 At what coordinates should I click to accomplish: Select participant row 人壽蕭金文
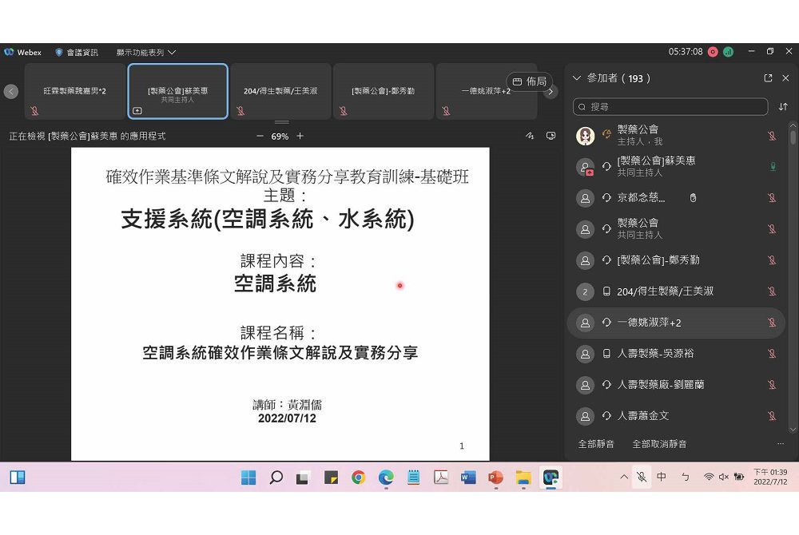click(x=676, y=416)
